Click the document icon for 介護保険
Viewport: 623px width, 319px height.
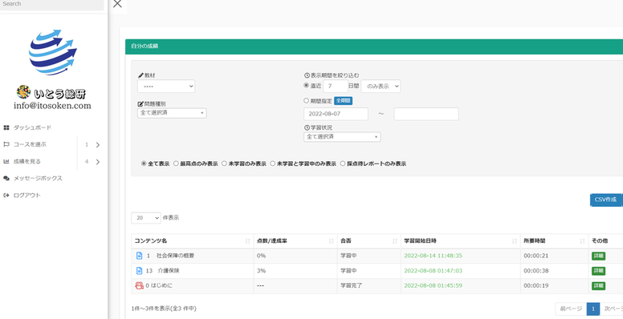pos(139,271)
